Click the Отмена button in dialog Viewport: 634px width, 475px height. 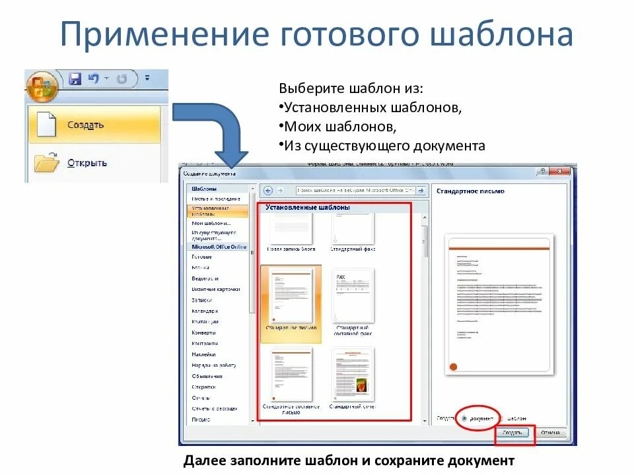coord(550,433)
